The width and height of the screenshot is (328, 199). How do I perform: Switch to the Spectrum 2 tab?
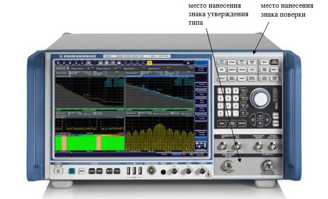129,68
